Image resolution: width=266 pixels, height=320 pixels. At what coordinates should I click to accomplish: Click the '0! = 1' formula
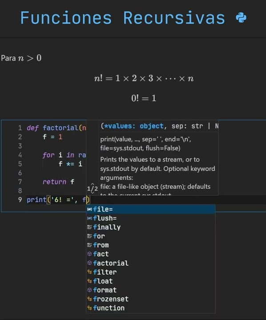(x=144, y=98)
